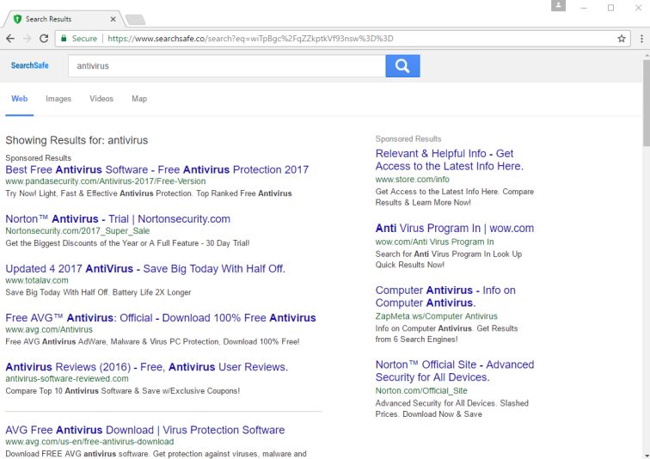Click antivirus-software-reviewed.com URL
Viewport: 650px width, 459px height.
(x=67, y=378)
